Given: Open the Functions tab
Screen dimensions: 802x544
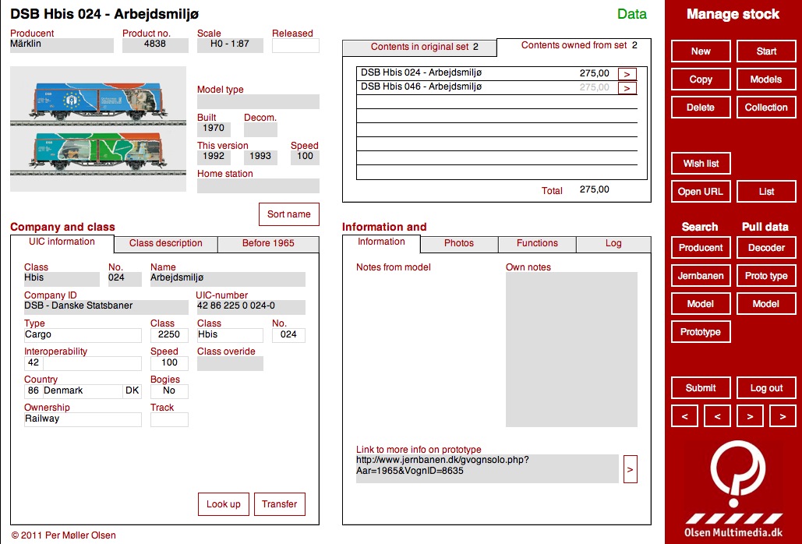Looking at the screenshot, I should point(537,244).
